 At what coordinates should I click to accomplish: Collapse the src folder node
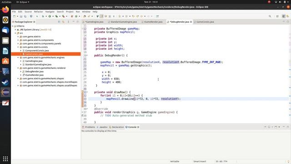pos(15,33)
